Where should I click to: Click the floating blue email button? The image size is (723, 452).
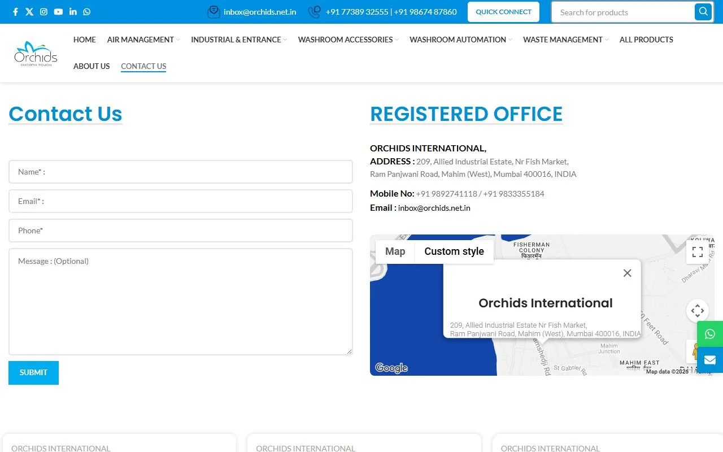click(x=710, y=360)
